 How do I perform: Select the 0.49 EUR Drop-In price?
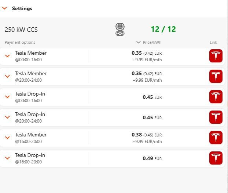(x=152, y=158)
